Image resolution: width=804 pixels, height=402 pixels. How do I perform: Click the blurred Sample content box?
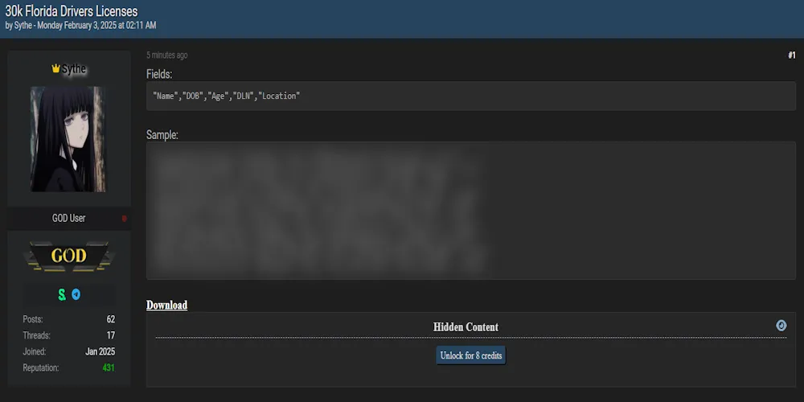pos(470,211)
